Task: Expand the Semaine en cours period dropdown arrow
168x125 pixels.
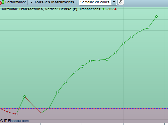Action: 114,2
